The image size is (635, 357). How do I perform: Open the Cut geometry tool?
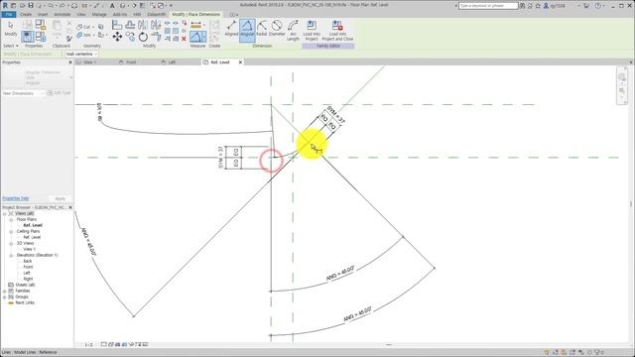click(x=83, y=27)
